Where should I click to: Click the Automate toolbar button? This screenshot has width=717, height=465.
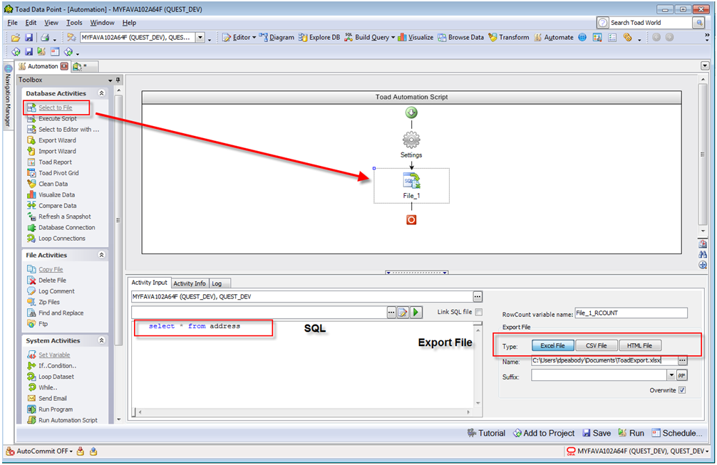[x=553, y=38]
